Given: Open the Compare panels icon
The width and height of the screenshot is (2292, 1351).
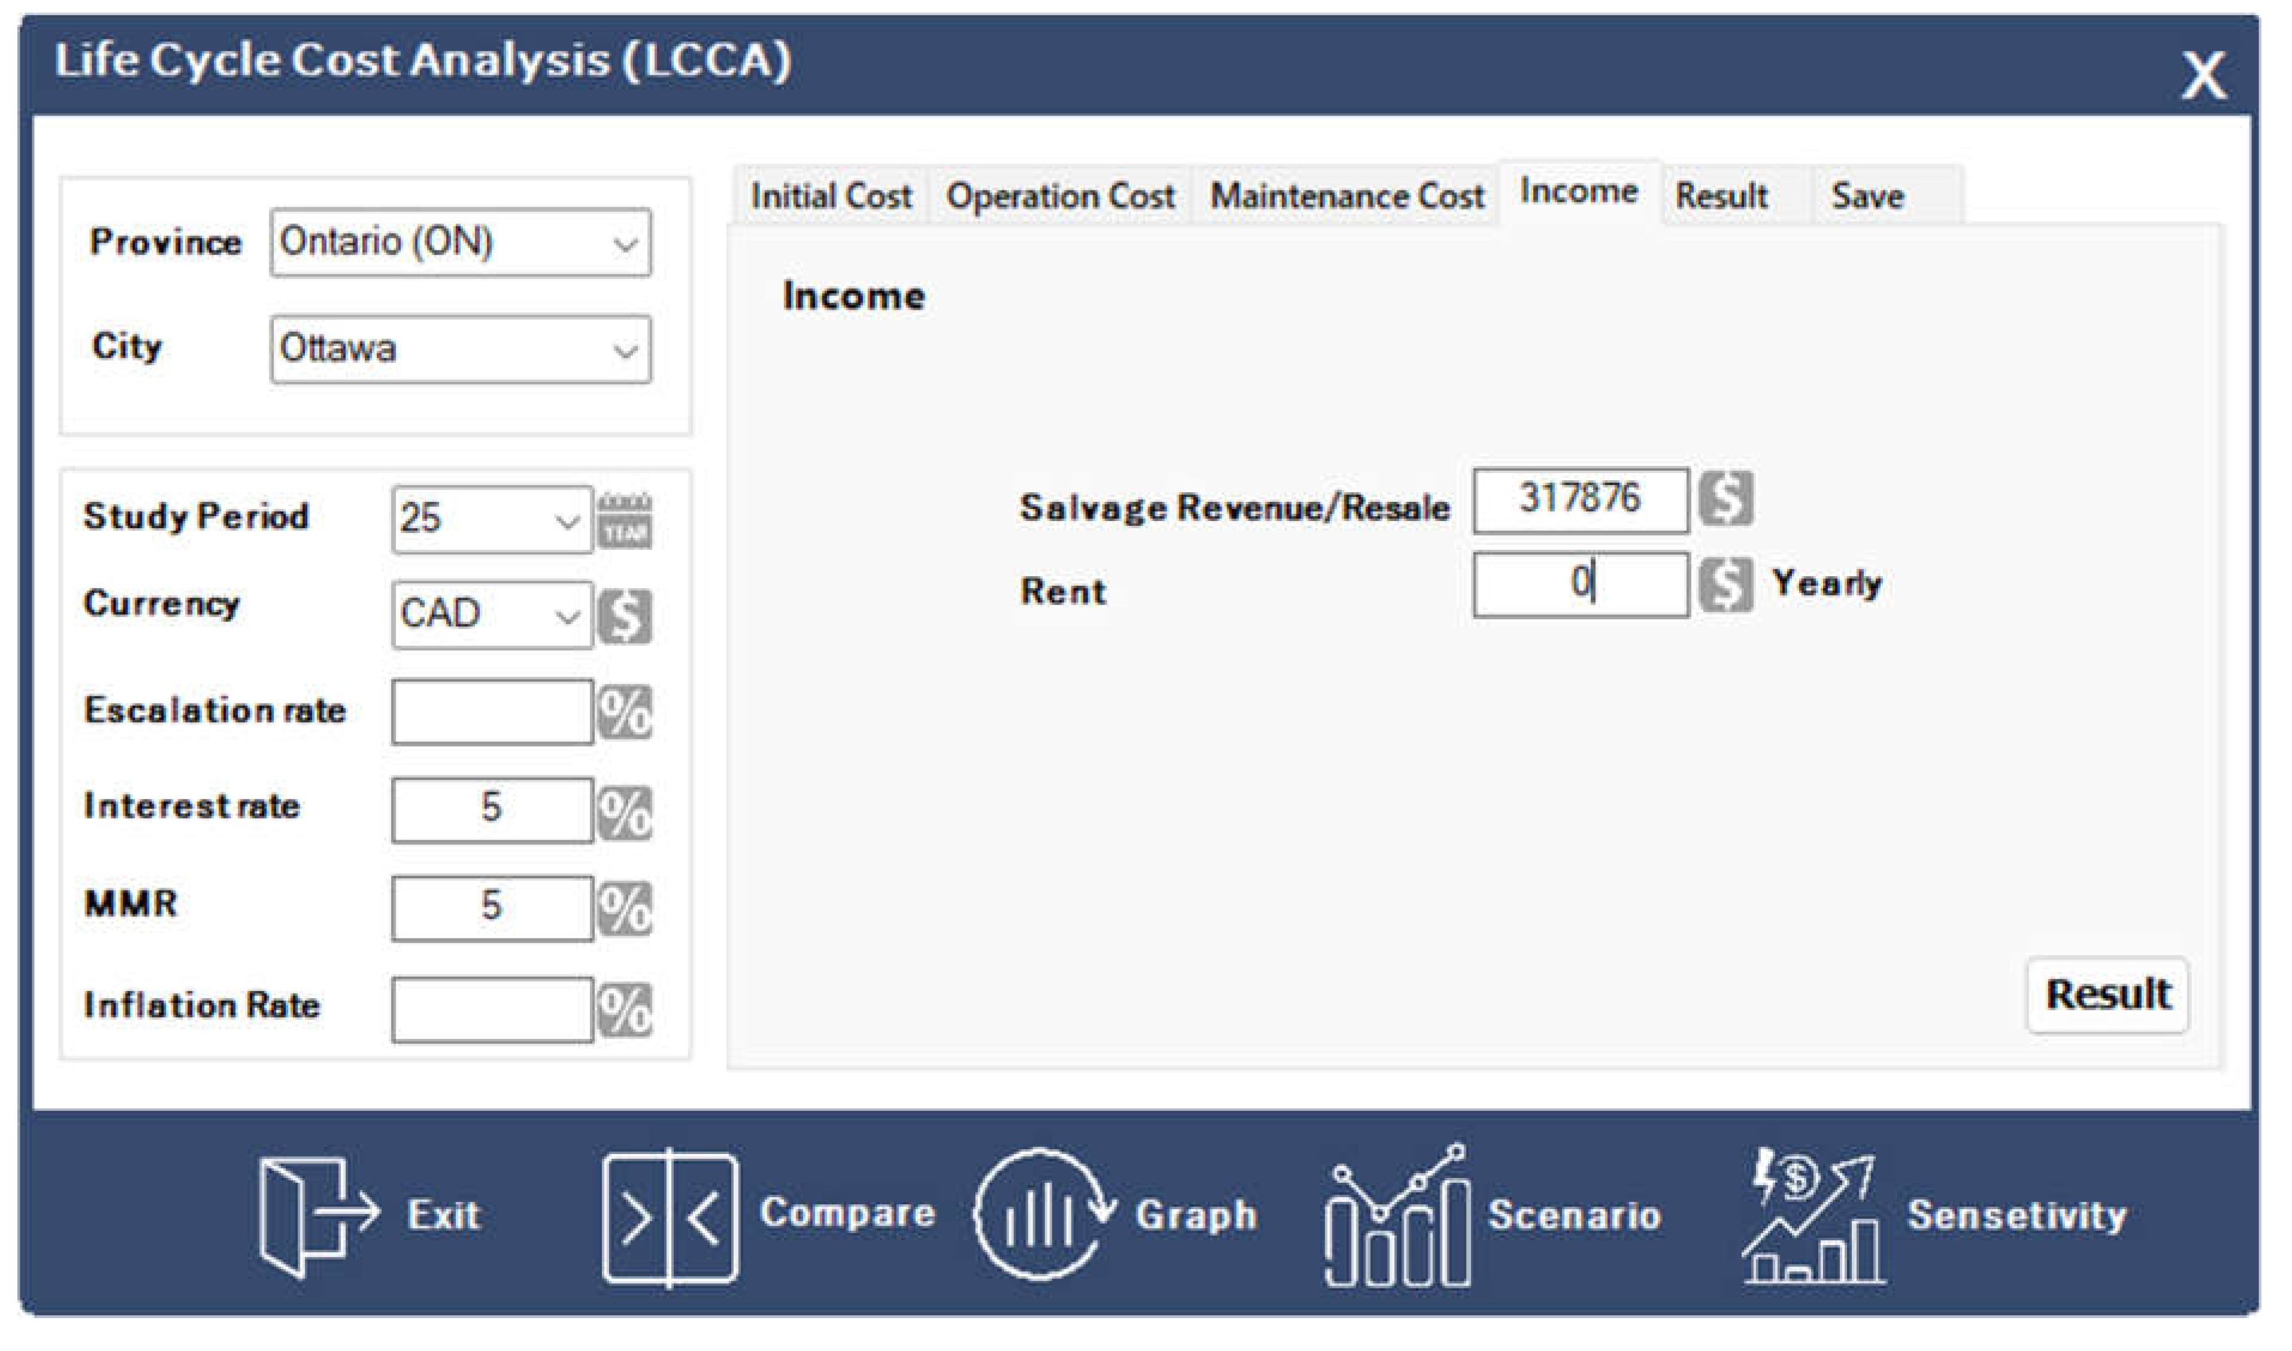Looking at the screenshot, I should tap(670, 1218).
